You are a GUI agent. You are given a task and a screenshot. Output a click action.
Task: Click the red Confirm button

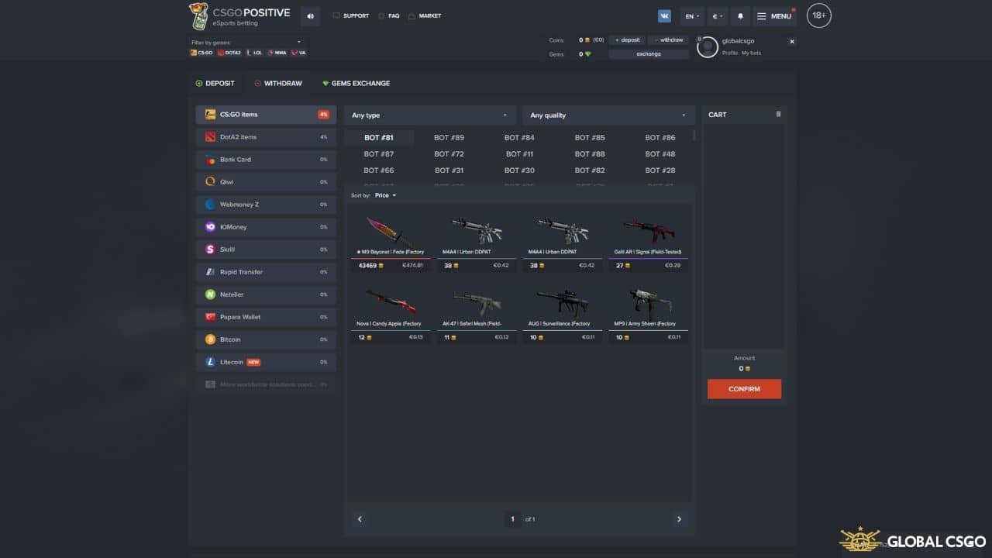click(x=744, y=389)
